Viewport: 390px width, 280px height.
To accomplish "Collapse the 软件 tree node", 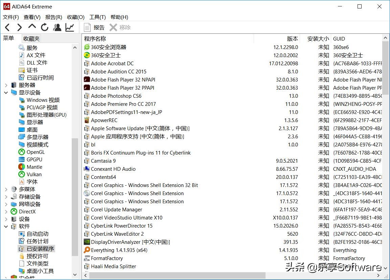I will tap(6, 227).
